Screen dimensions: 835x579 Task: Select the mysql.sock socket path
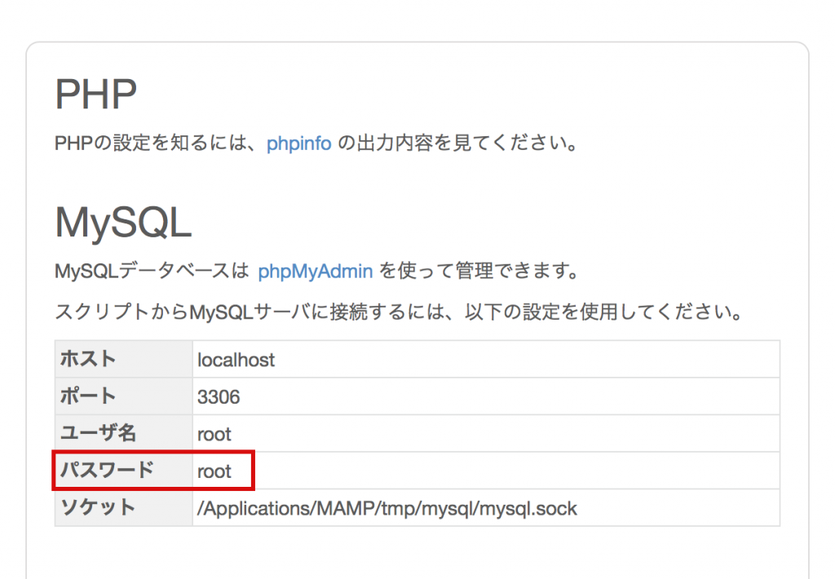386,507
